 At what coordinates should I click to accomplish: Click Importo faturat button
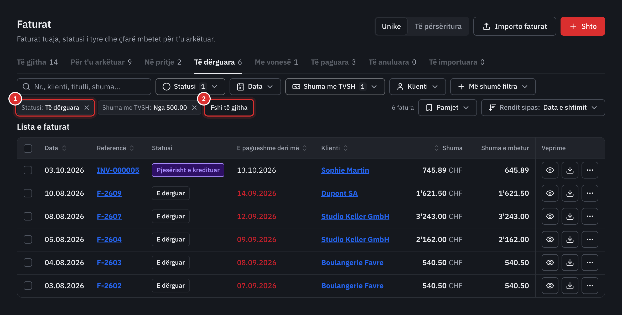tap(515, 26)
